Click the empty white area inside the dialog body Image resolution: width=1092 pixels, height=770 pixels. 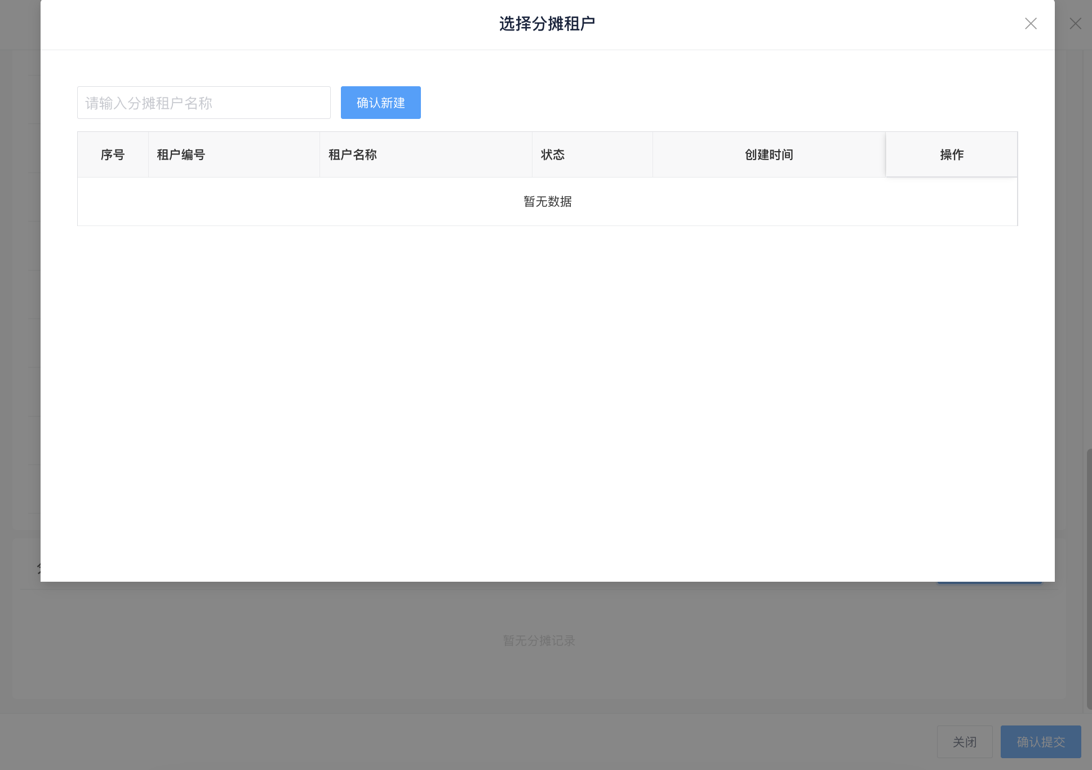[x=547, y=395]
